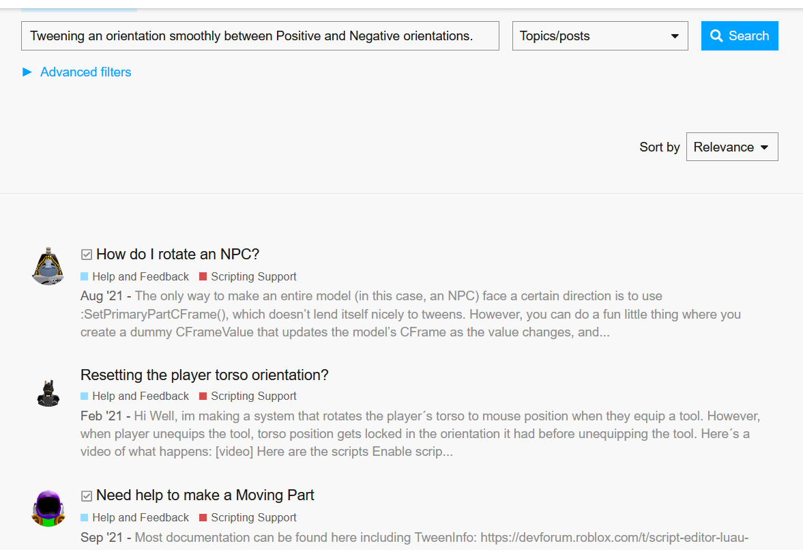
Task: Open Help and Feedback category on second result
Action: click(x=141, y=396)
